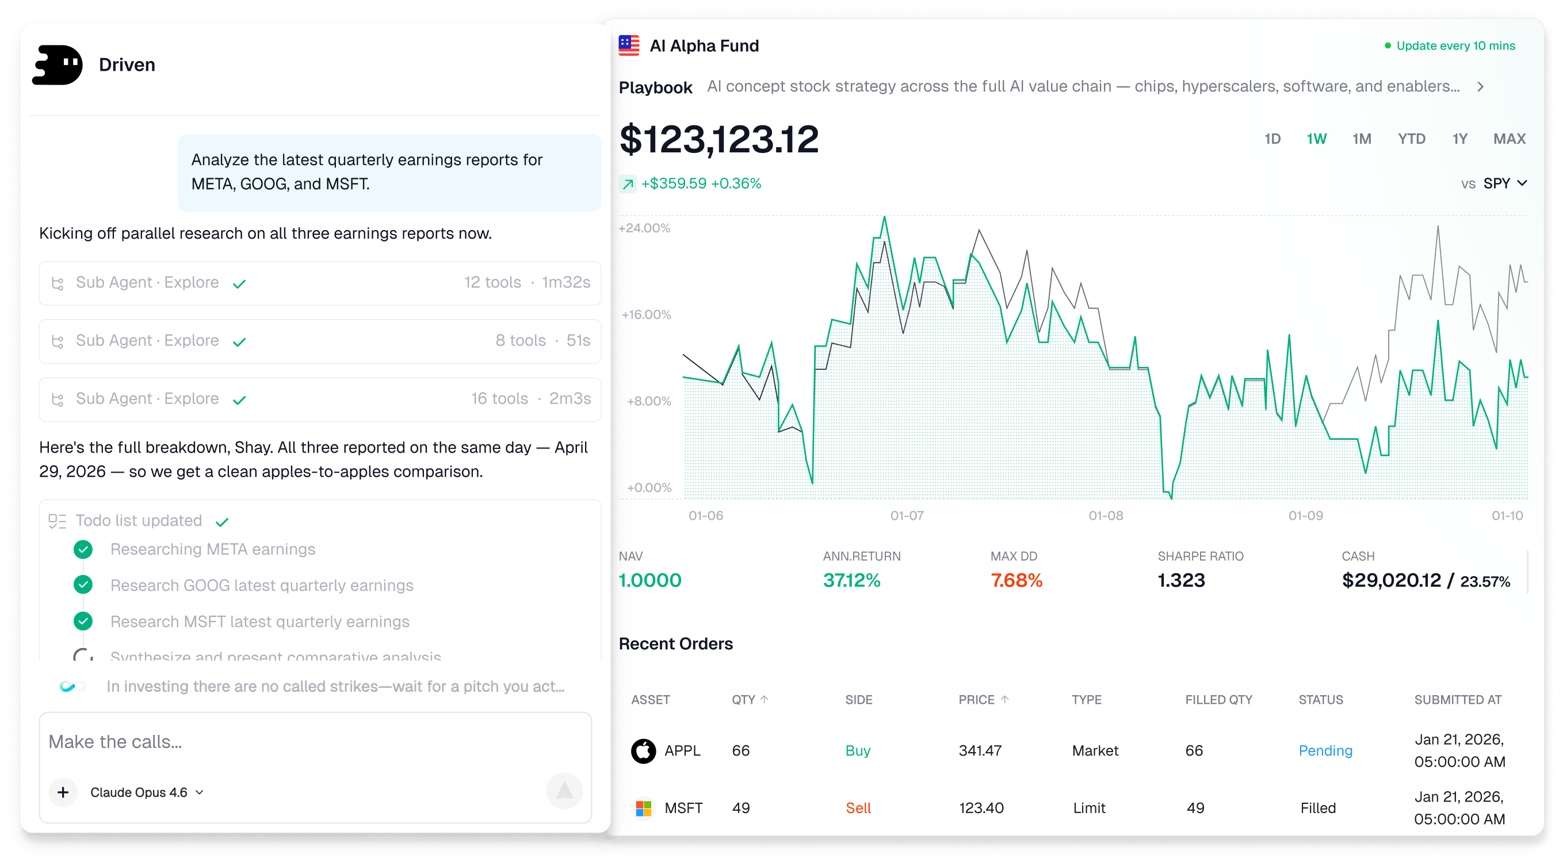
Task: Click the sub agent icon on the 12 tools row
Action: coord(58,283)
